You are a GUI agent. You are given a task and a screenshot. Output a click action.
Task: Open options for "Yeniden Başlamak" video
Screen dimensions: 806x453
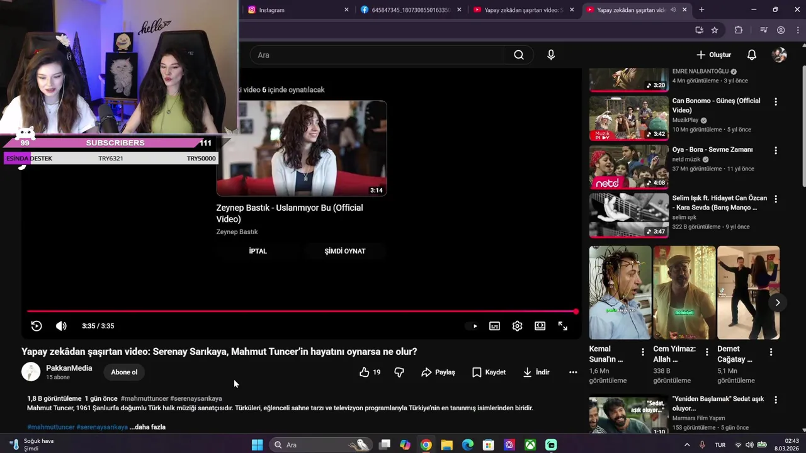pyautogui.click(x=776, y=400)
